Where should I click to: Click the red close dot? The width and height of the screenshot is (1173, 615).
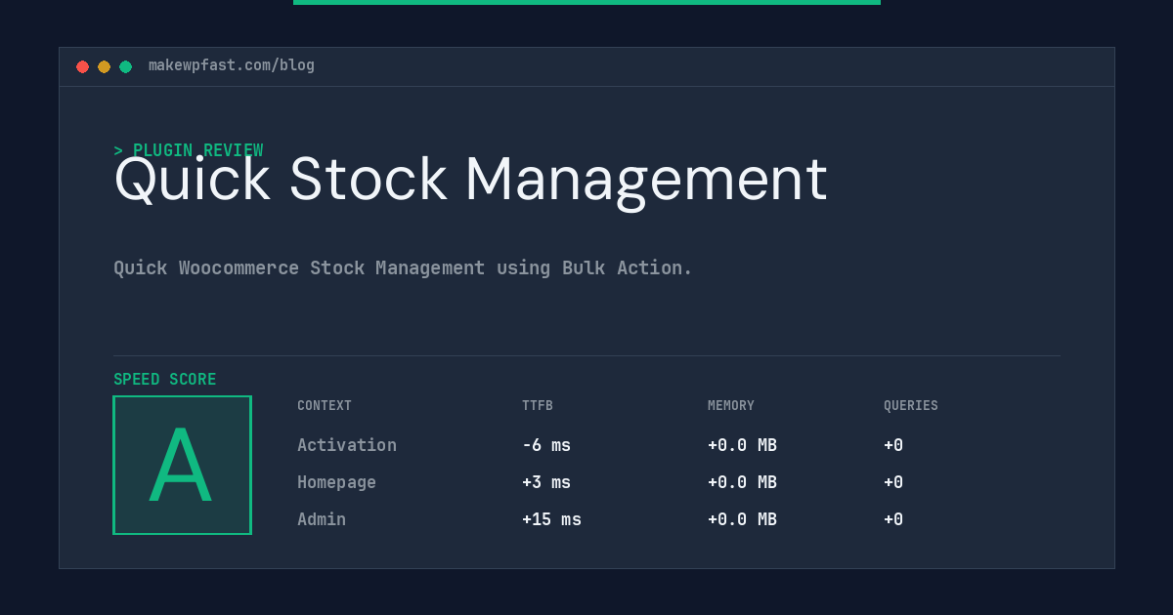click(x=83, y=66)
